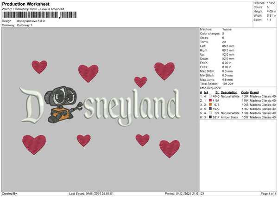Click the Trims value '20'
Viewport: 278px width, 197px height.
click(224, 42)
